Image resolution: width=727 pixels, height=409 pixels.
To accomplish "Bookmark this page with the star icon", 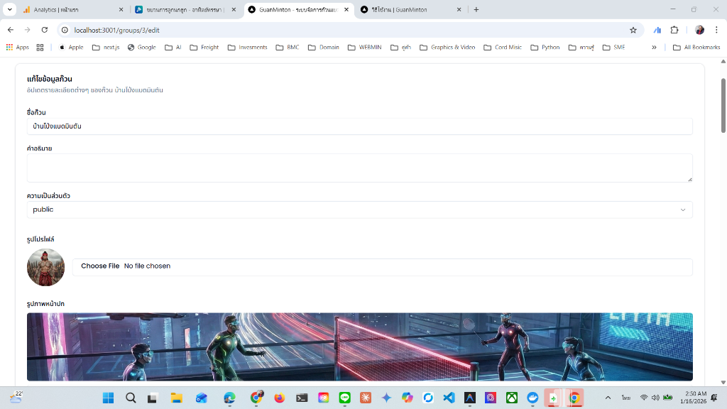I will click(633, 30).
